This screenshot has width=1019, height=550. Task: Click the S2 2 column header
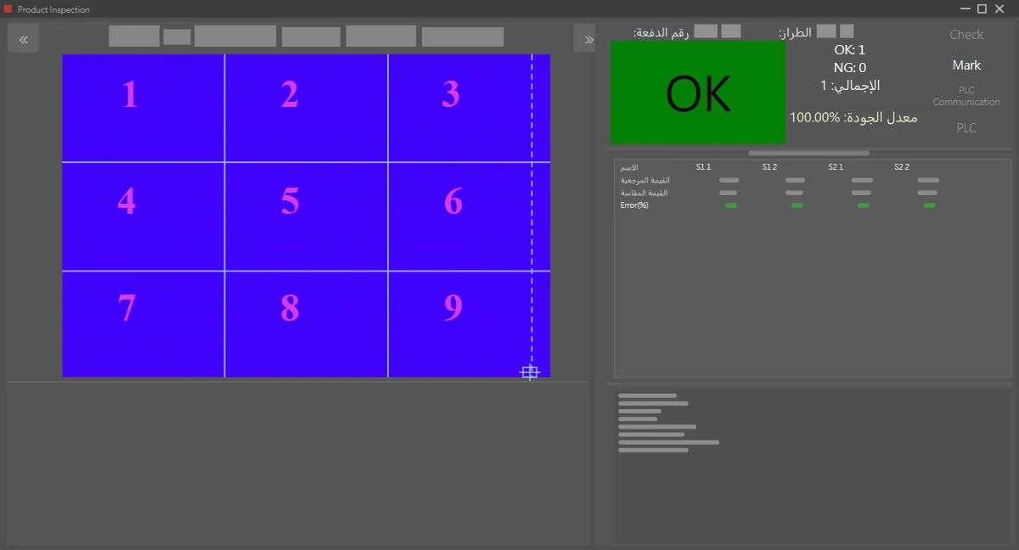point(902,167)
